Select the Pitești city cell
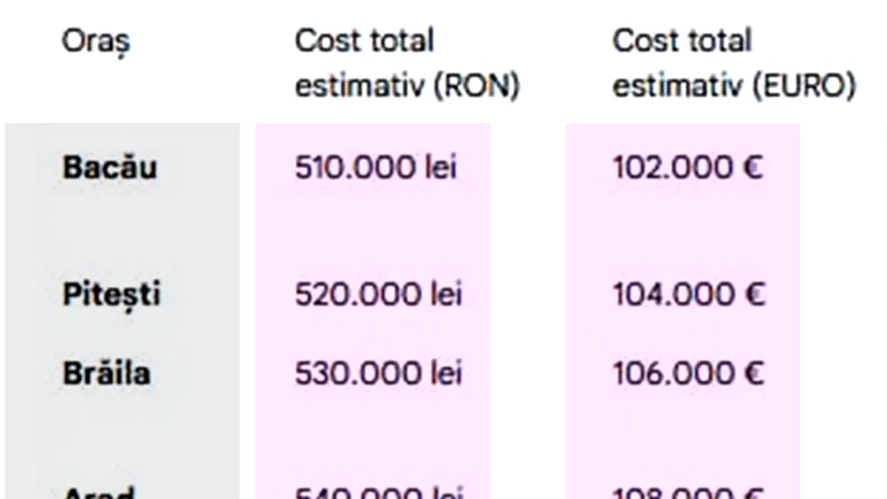887x499 pixels. [x=112, y=295]
